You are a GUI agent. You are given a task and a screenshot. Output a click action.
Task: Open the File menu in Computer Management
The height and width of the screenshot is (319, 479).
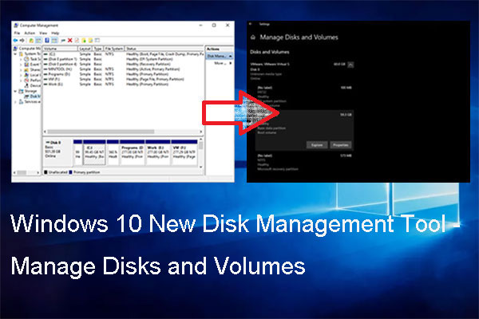(x=17, y=33)
